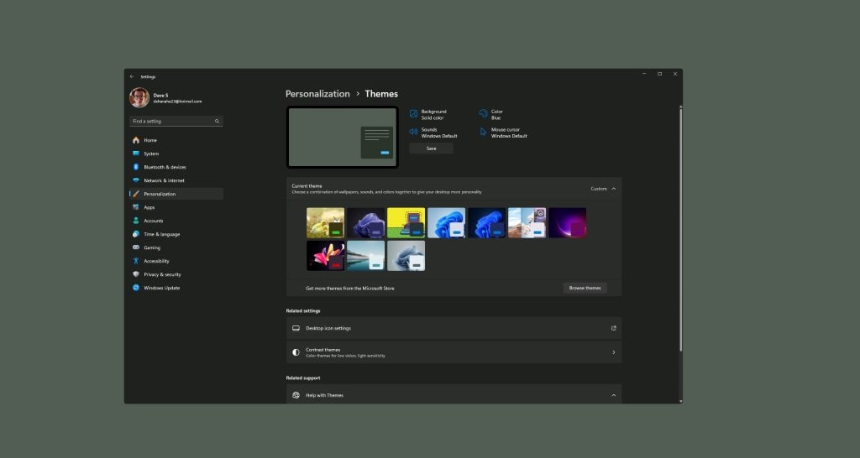Open Sounds Windows Default setting
This screenshot has width=860, height=458.
[x=433, y=133]
